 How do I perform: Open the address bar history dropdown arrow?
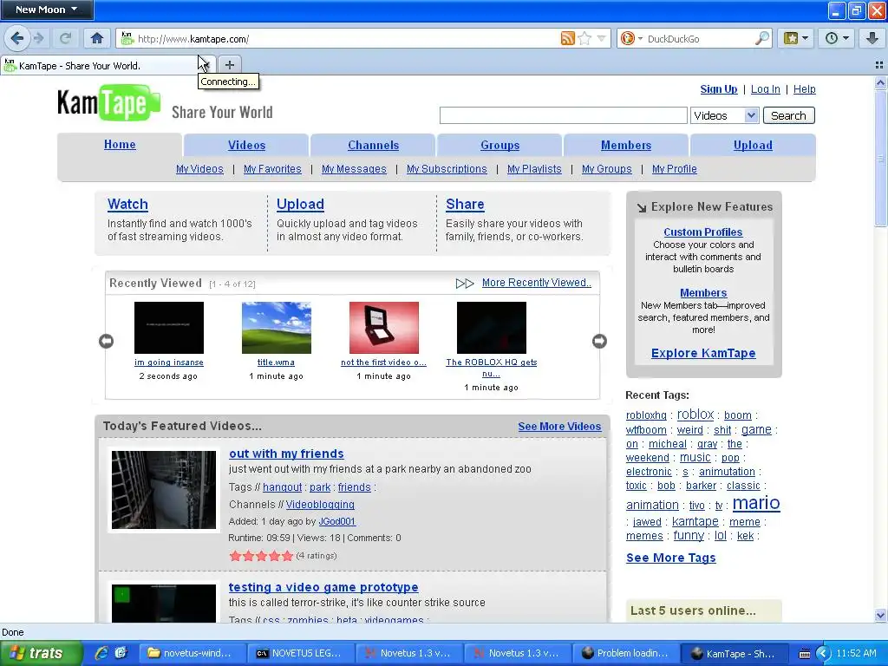[x=602, y=38]
